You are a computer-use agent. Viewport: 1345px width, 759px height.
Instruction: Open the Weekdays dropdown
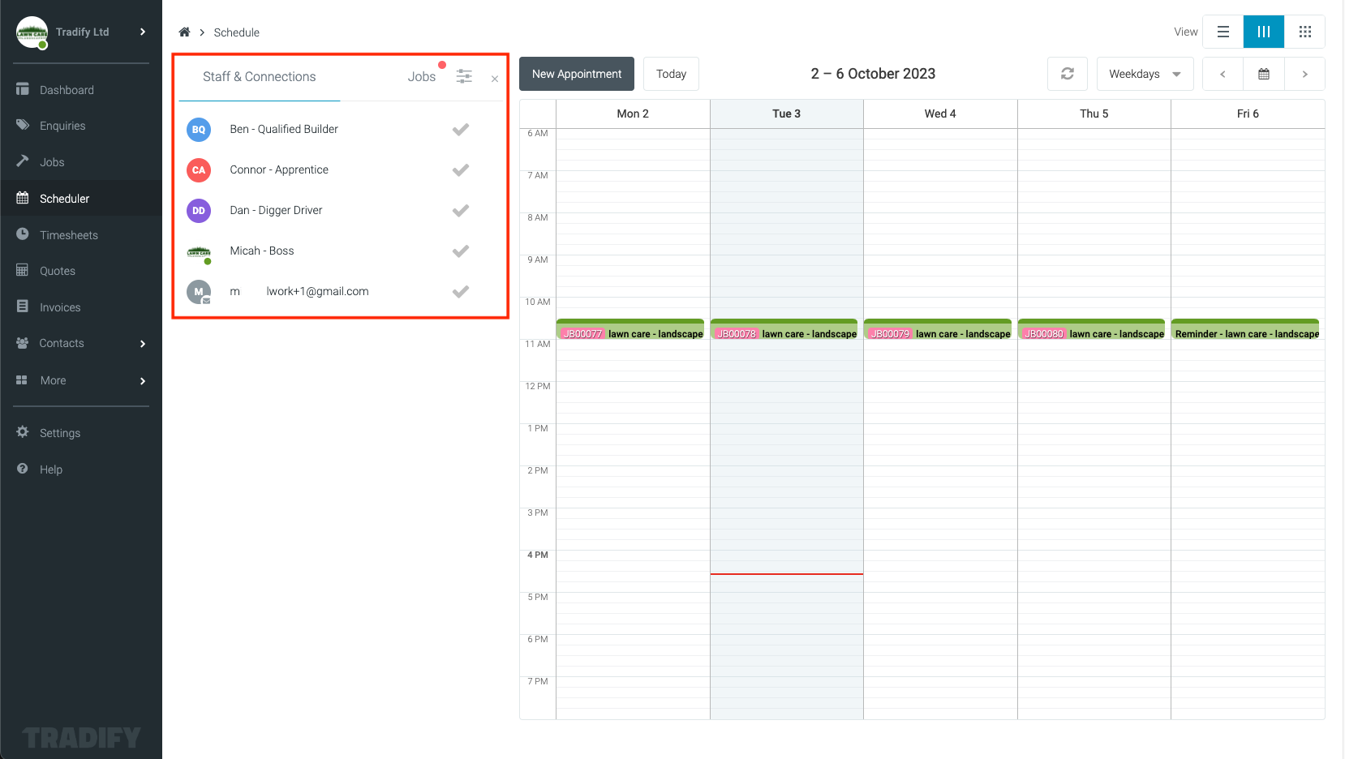coord(1144,74)
